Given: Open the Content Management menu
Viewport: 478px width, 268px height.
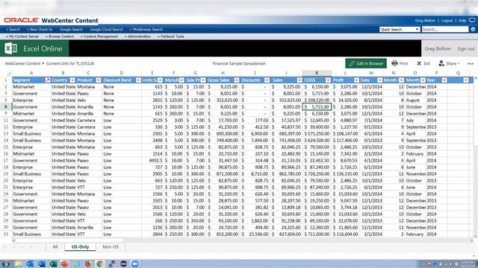Looking at the screenshot, I should (x=99, y=36).
